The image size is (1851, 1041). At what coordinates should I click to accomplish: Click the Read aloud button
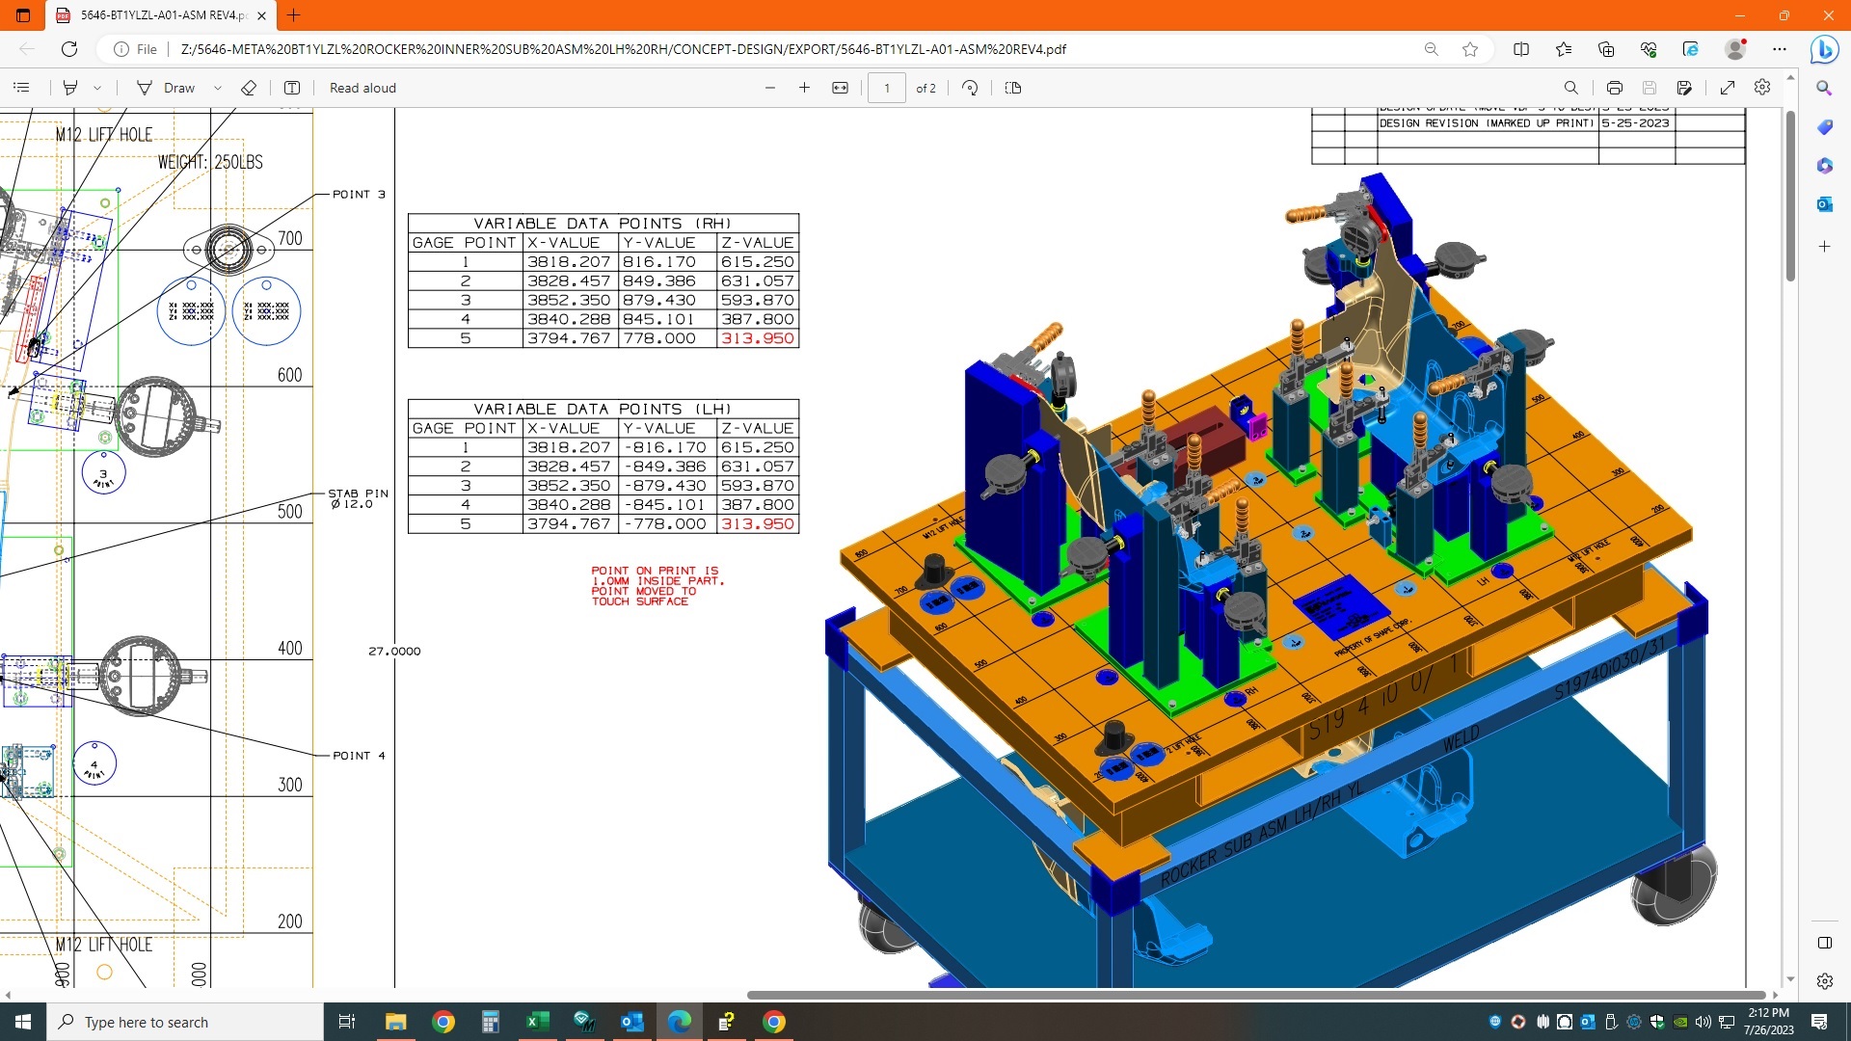point(362,88)
